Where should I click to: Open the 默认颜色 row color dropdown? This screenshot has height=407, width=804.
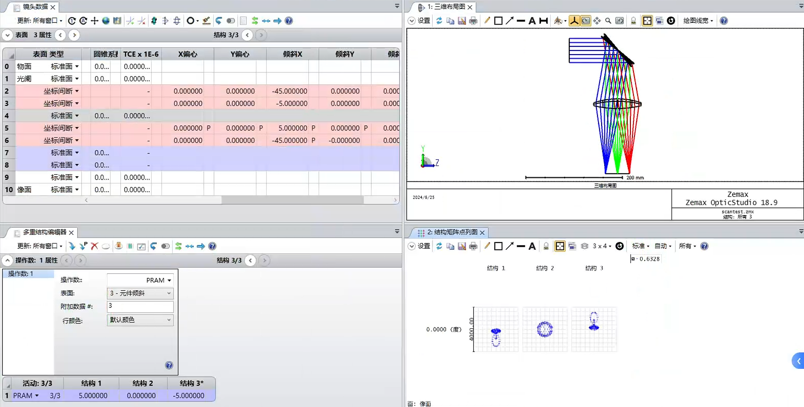140,320
